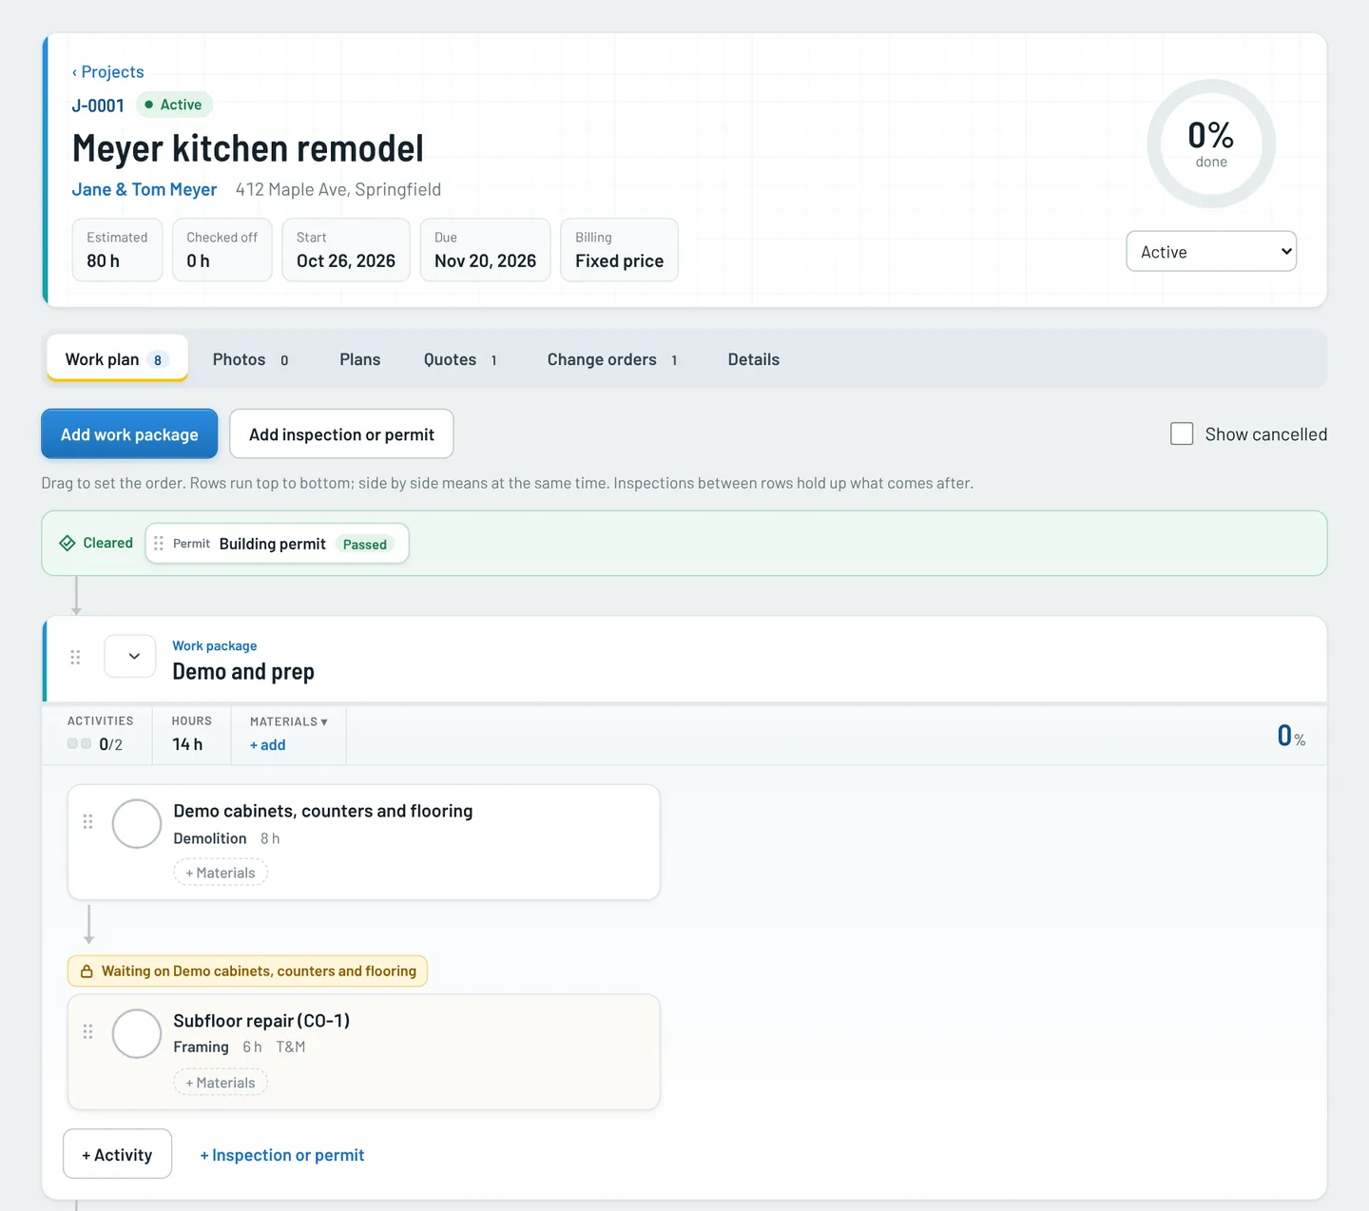1369x1211 pixels.
Task: Add materials to Subfloor repair activity
Action: (x=221, y=1083)
